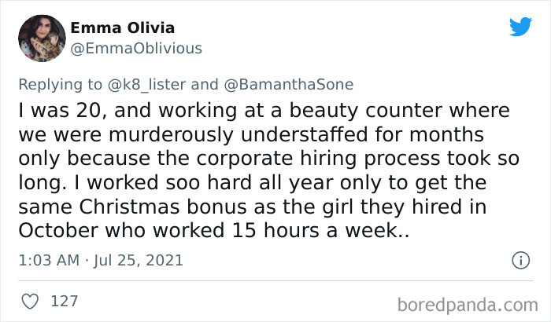Click the Twitter bird logo
551x322 pixels.
coord(520,27)
